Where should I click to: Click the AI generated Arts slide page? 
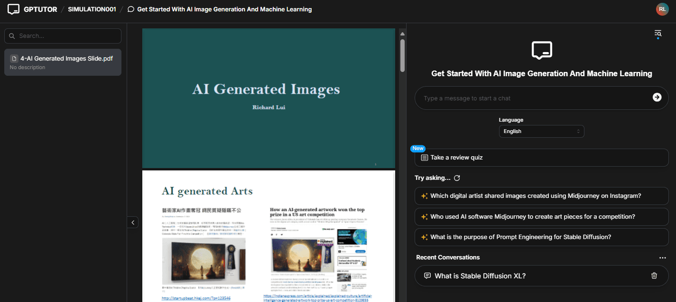(269, 236)
